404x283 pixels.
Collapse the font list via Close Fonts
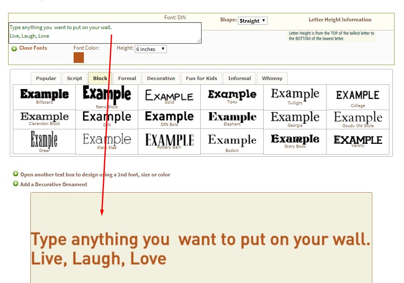(x=33, y=48)
